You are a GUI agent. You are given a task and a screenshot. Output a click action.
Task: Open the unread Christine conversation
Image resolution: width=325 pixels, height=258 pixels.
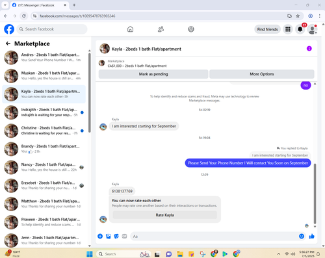[x=44, y=131]
